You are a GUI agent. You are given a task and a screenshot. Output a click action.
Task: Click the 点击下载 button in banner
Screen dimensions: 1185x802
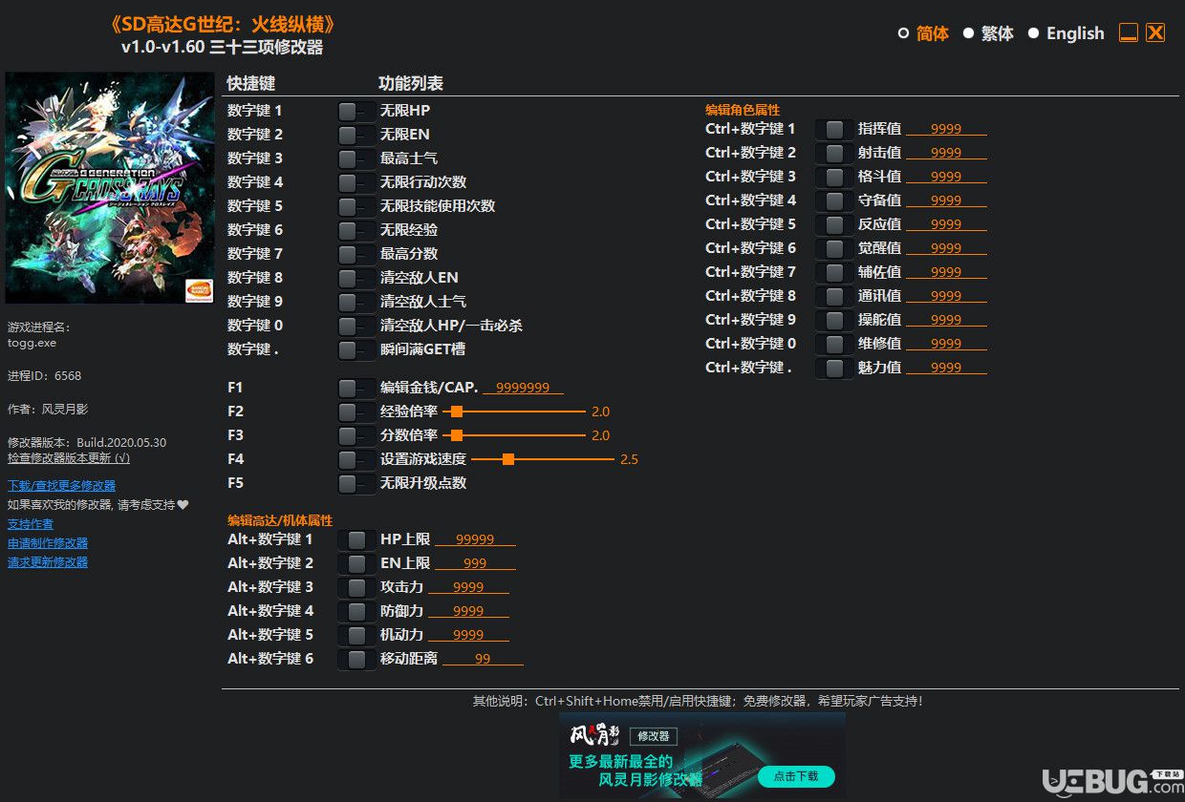[x=795, y=776]
